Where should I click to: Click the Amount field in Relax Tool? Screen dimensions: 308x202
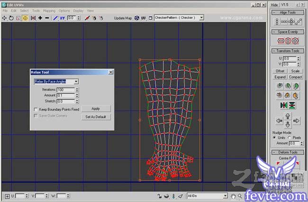66,96
